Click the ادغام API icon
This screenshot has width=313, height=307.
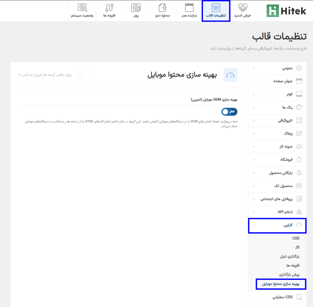coord(299,212)
